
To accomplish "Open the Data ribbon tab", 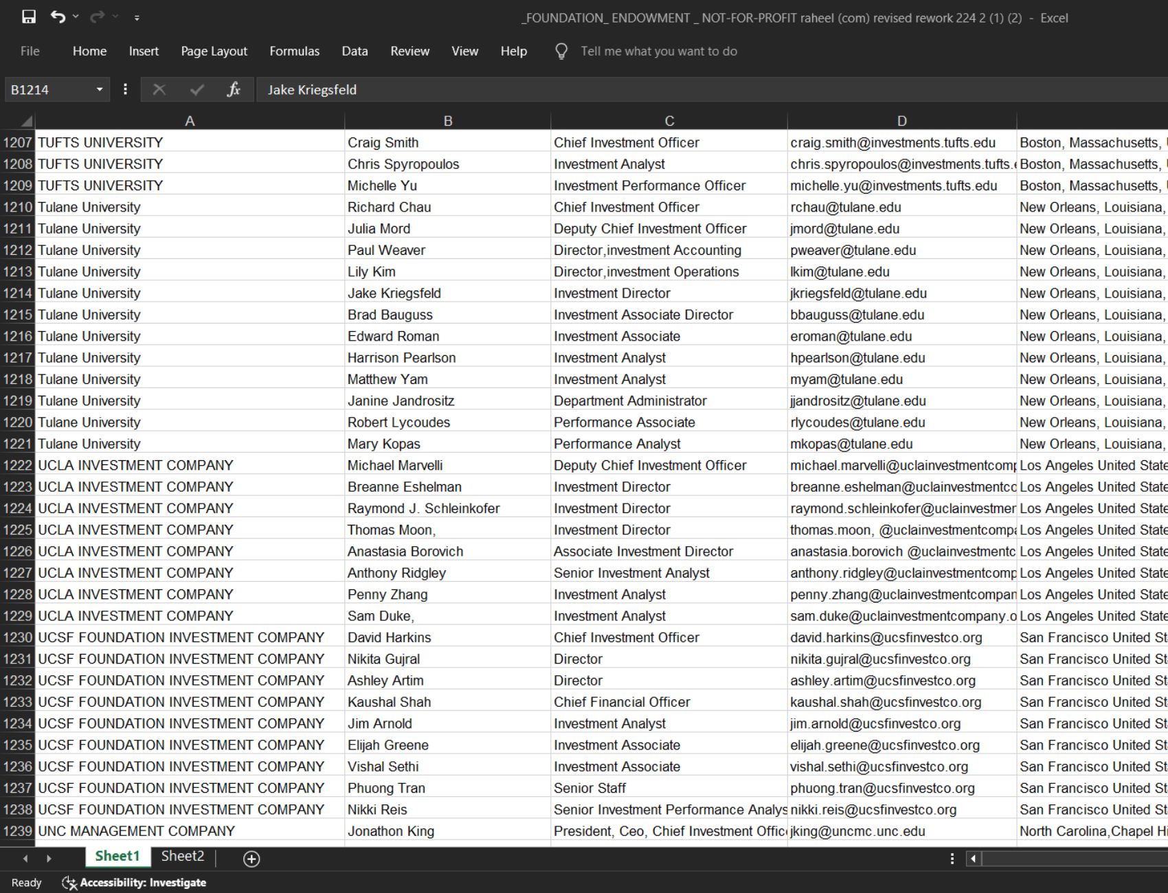I will 355,51.
